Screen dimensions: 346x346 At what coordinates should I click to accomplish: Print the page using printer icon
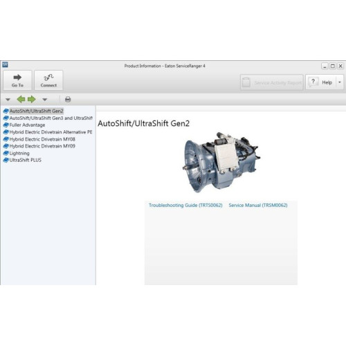68,100
